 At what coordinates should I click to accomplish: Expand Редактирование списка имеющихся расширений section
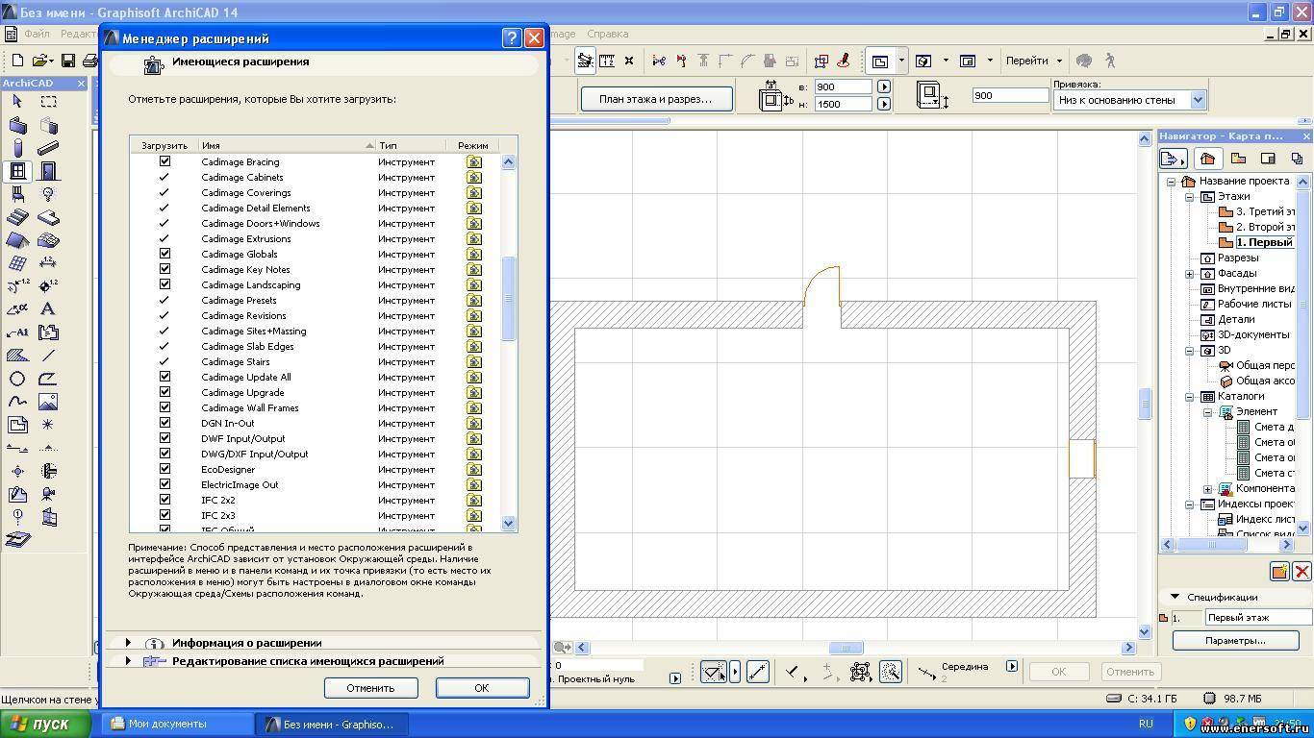click(129, 661)
